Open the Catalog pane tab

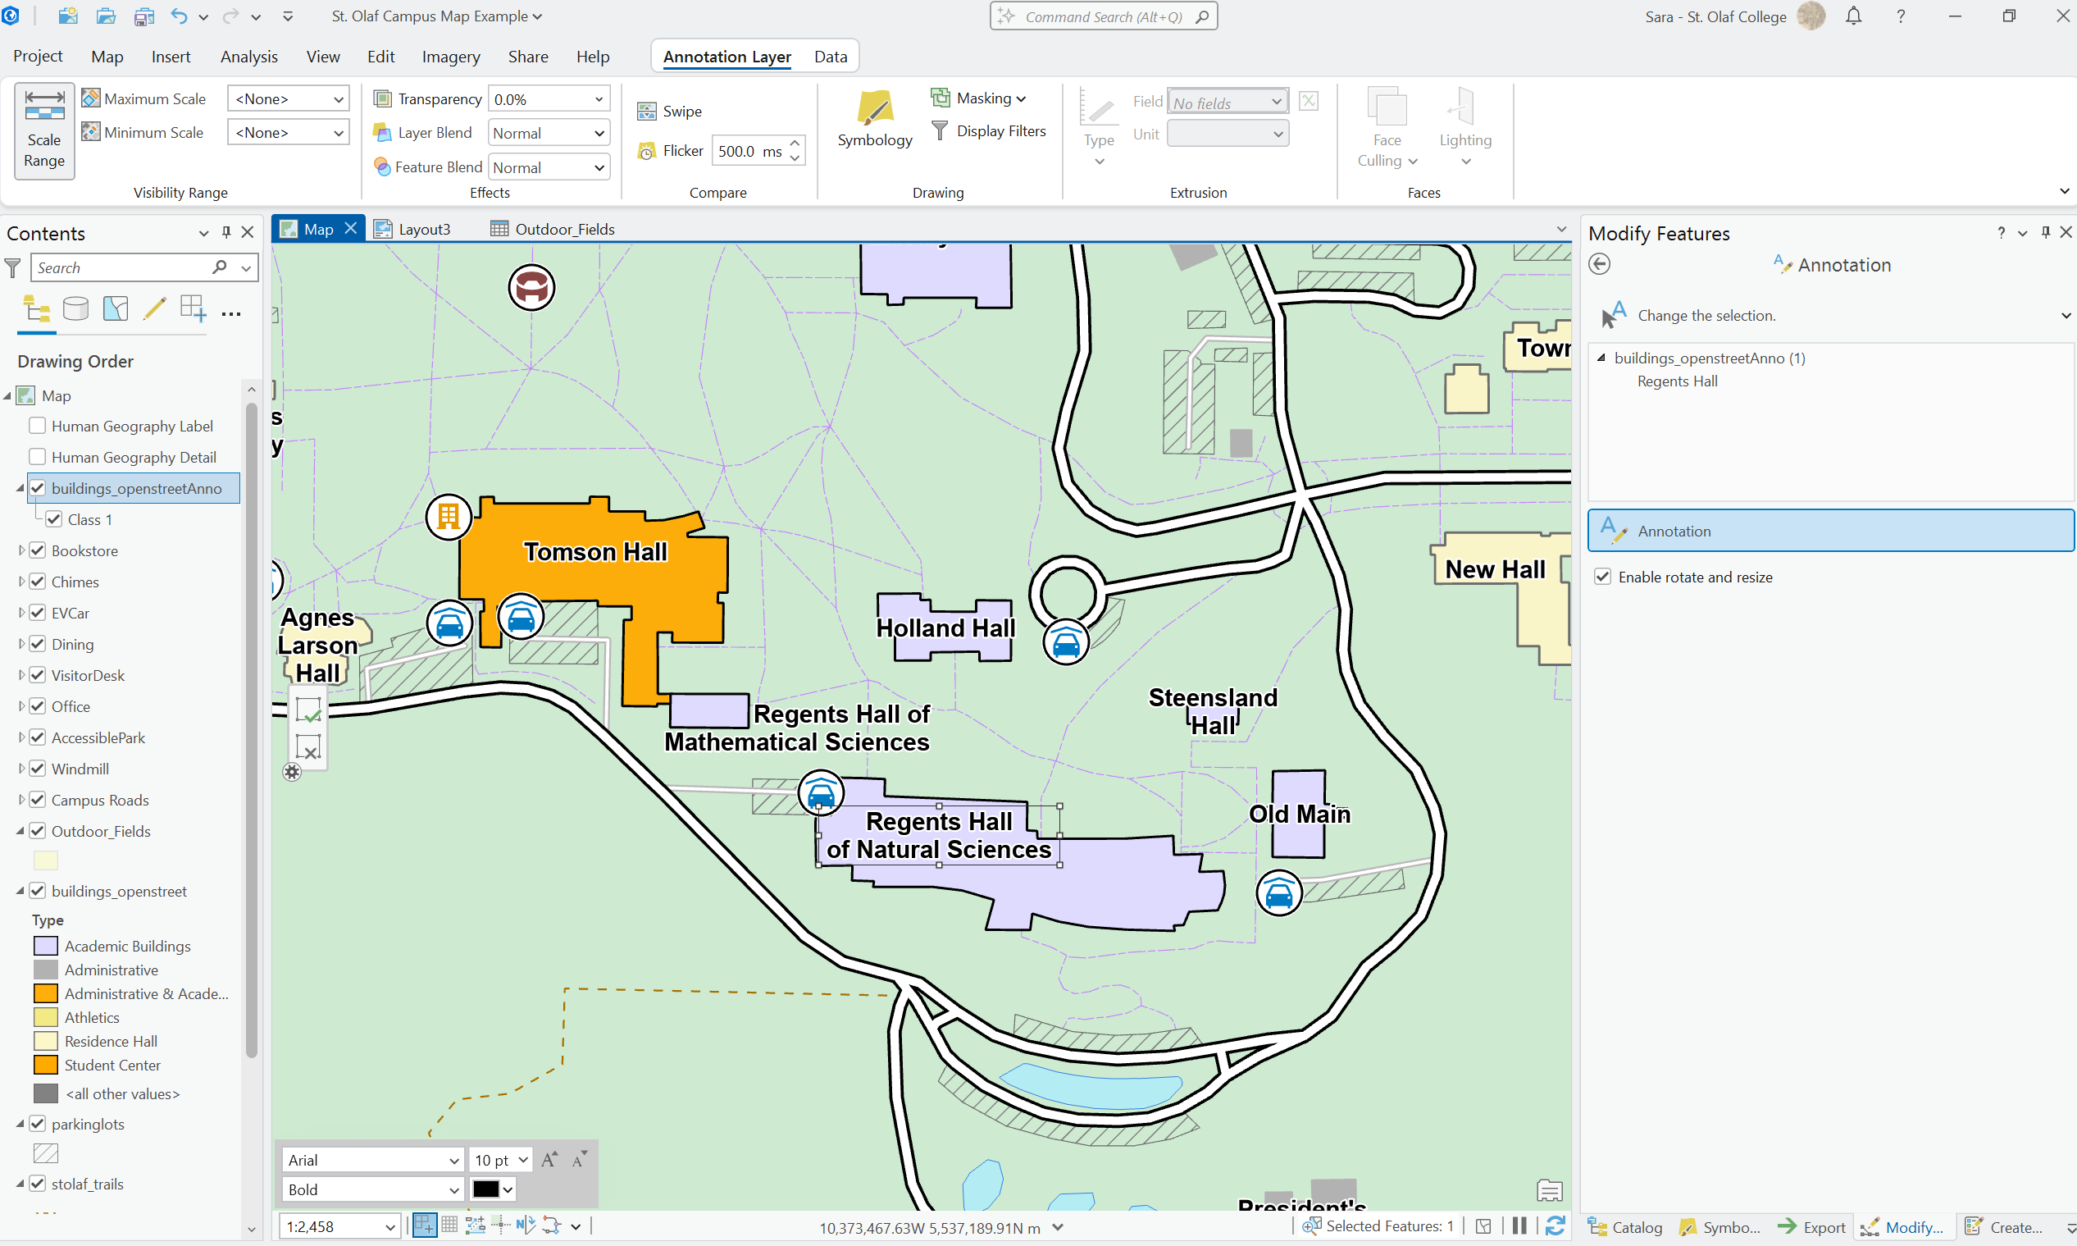click(x=1624, y=1226)
